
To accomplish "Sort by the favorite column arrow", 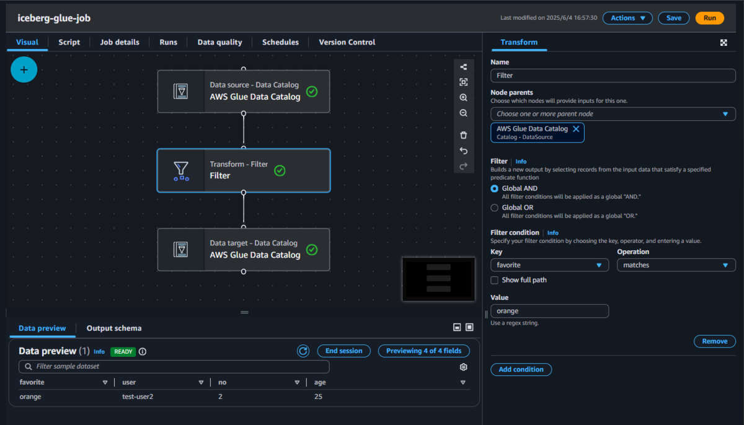I will click(x=105, y=382).
